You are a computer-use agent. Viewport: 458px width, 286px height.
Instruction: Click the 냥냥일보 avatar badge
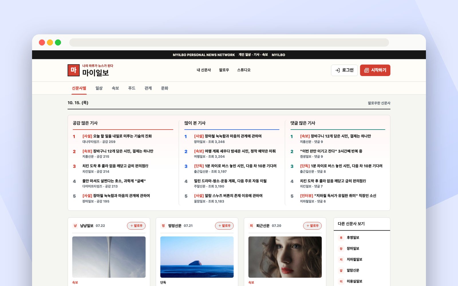pyautogui.click(x=75, y=226)
